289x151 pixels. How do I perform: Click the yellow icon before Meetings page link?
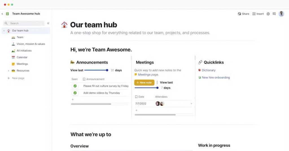point(136,74)
